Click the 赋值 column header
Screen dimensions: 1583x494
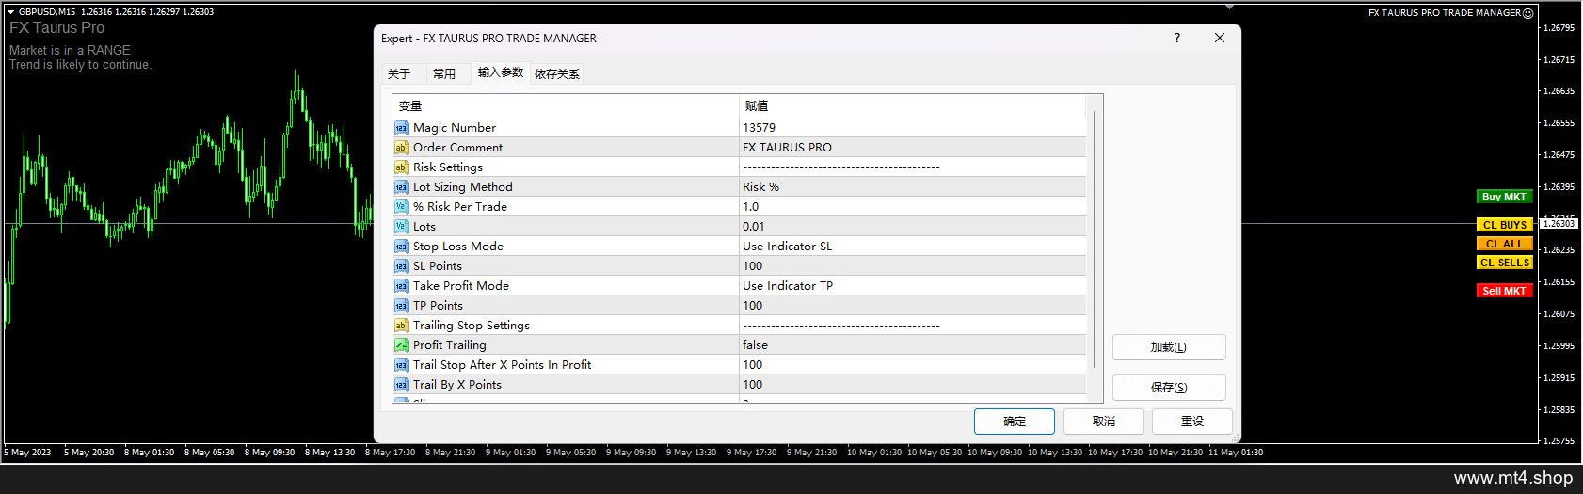[912, 106]
